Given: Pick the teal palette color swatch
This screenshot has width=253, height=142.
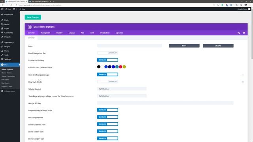Looking at the screenshot, I should click(x=117, y=67).
